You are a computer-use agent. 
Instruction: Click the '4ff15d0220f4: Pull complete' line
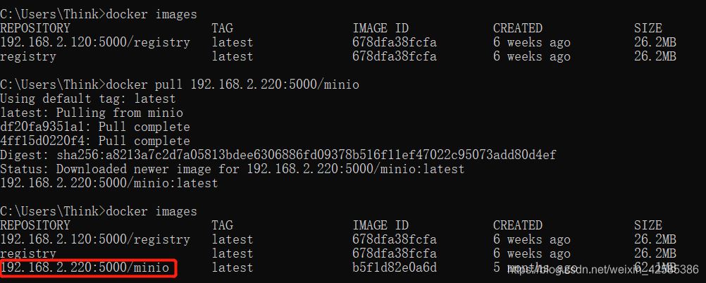[x=95, y=141]
